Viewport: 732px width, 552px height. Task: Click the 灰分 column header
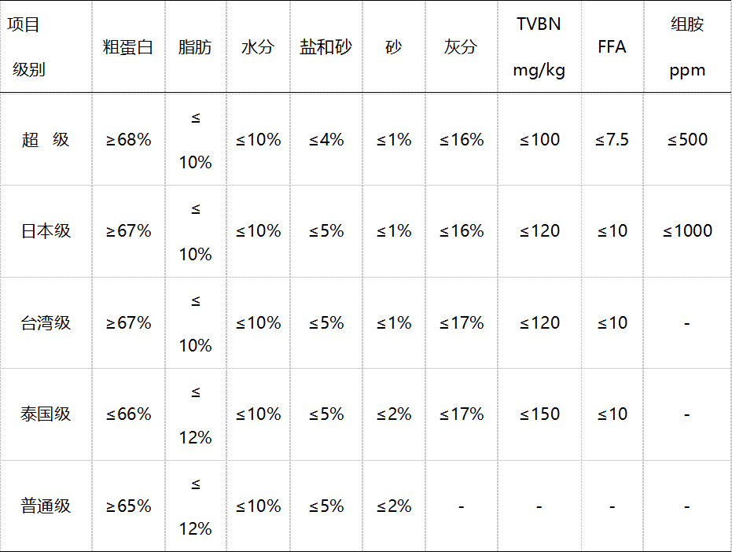coord(461,47)
